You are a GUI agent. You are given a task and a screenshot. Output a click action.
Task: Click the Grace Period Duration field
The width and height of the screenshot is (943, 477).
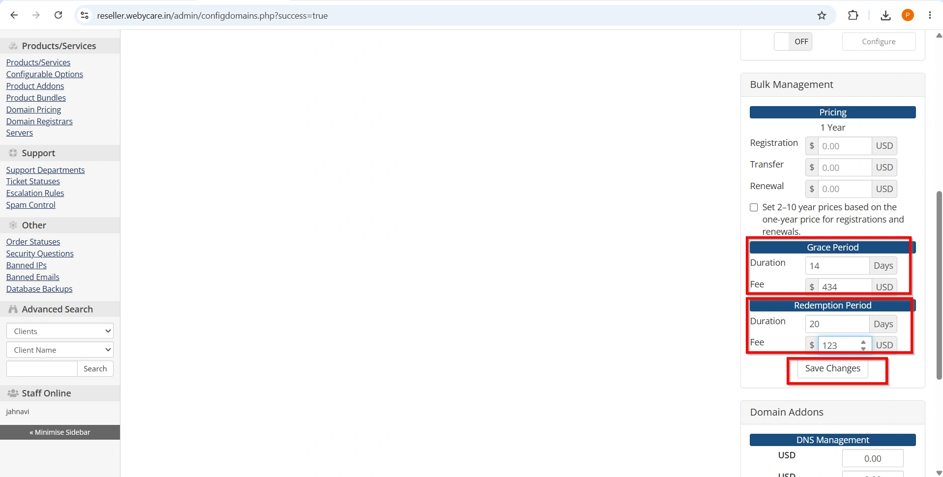tap(837, 266)
